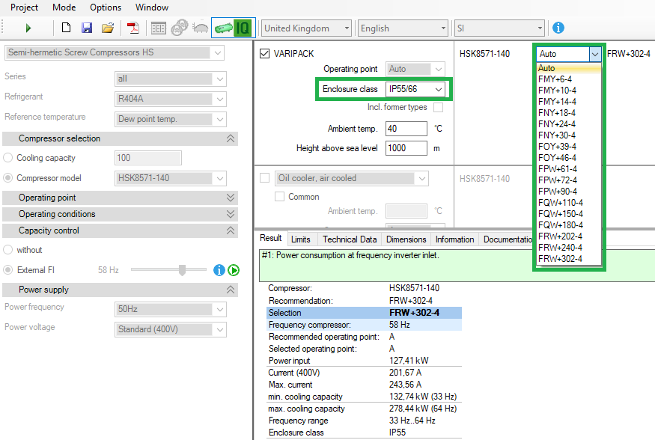Viewport: 655px width, 440px height.
Task: Uncheck the VARIPACK checkbox
Action: tap(264, 54)
